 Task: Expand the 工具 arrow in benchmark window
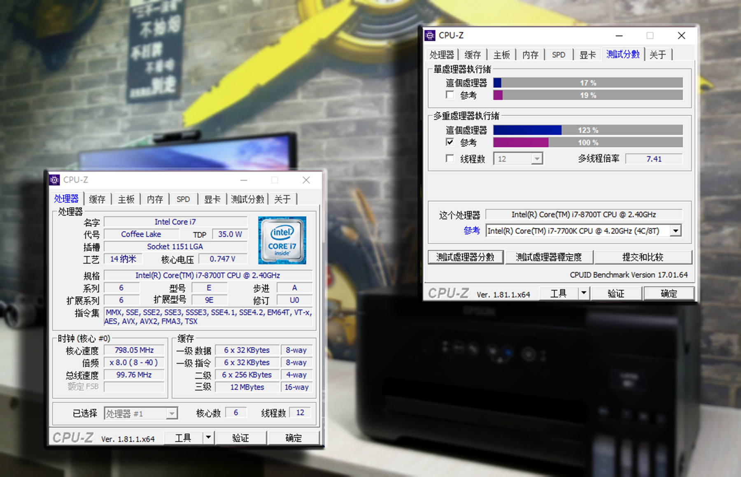[584, 293]
